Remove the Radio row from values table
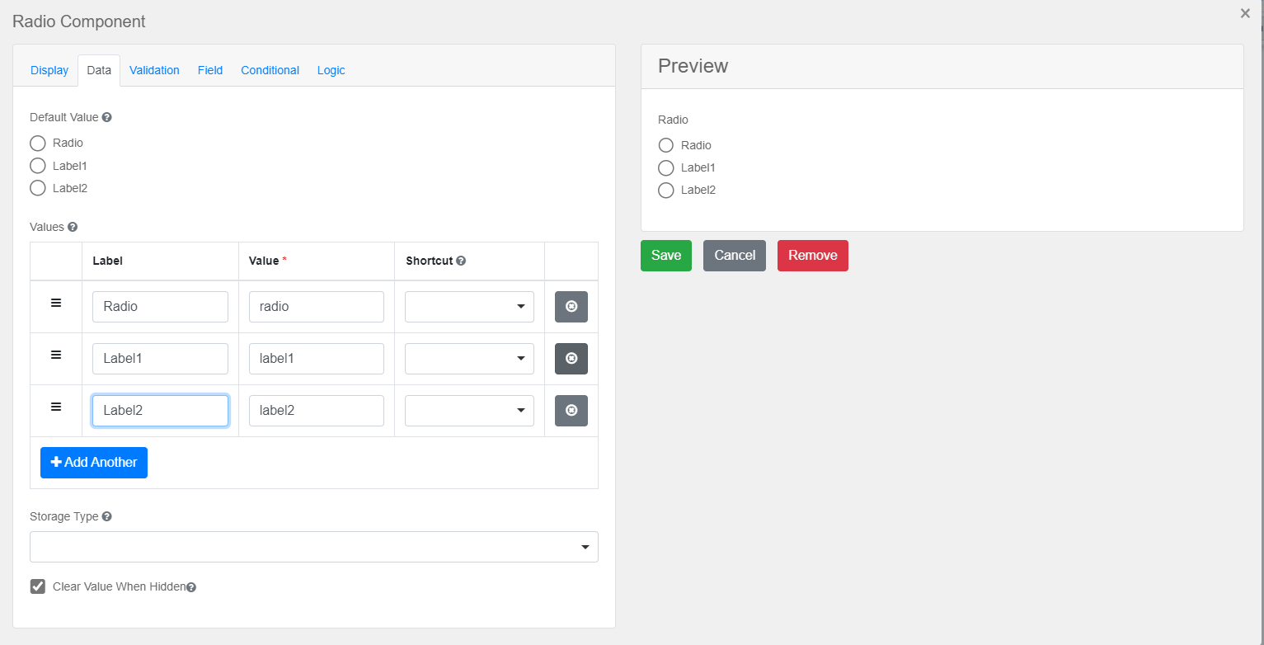Image resolution: width=1264 pixels, height=645 pixels. pyautogui.click(x=571, y=307)
